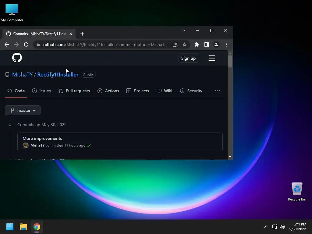
Task: Open MishaTY author link on commit
Action: (x=37, y=145)
